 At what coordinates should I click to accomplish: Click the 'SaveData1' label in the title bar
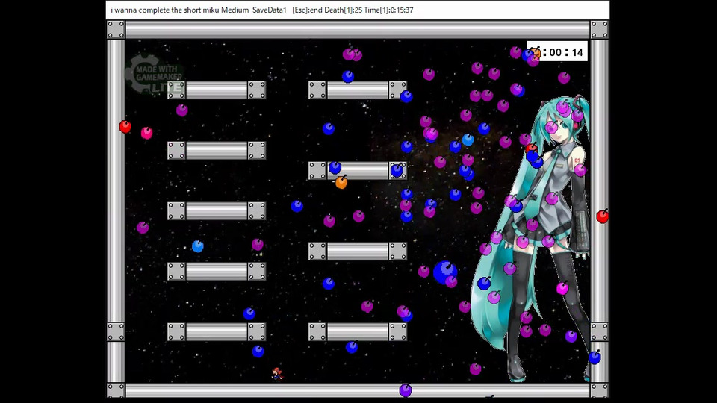[270, 10]
